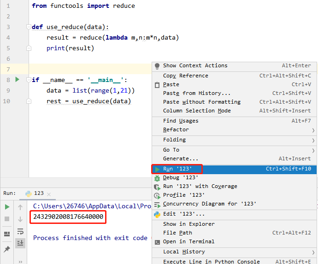
Task: Toggle Soft-Wrap in Run console
Action: pos(20,231)
